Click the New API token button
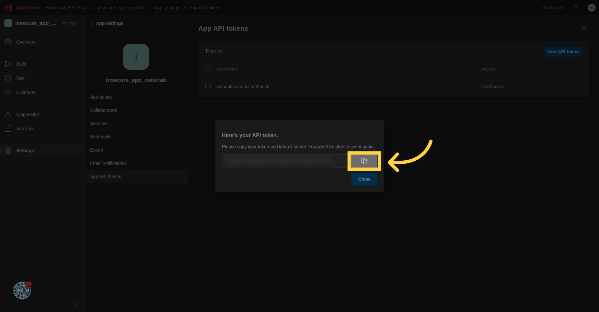The height and width of the screenshot is (312, 599). coord(563,52)
